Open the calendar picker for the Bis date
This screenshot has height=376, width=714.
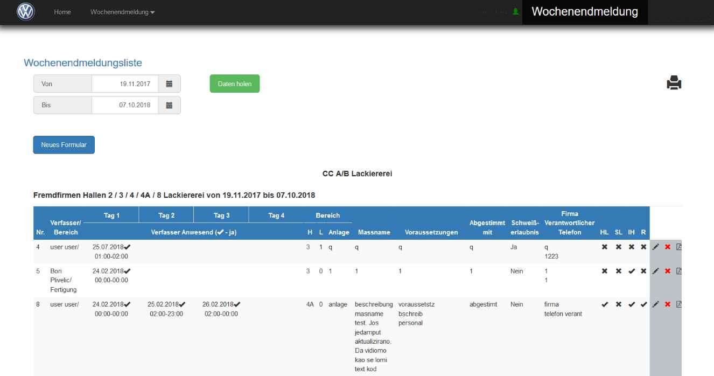coord(169,106)
